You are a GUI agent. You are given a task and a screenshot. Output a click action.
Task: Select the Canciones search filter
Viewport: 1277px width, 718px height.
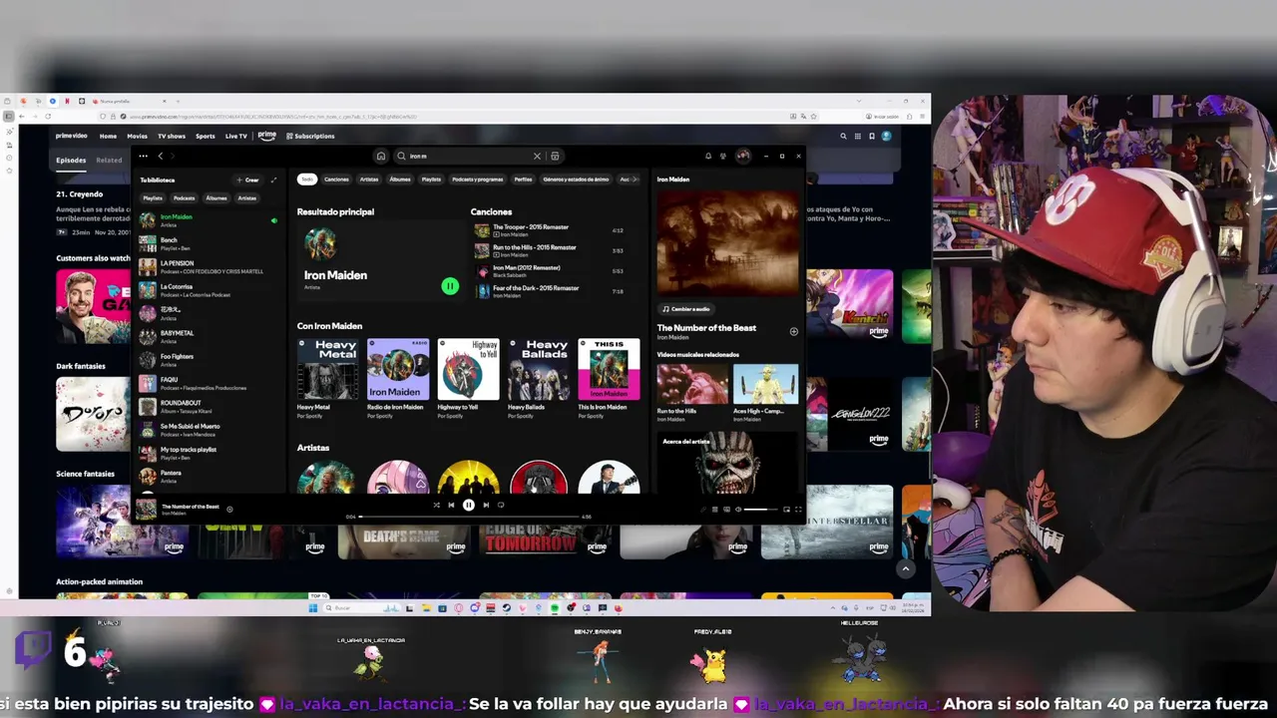pyautogui.click(x=337, y=179)
